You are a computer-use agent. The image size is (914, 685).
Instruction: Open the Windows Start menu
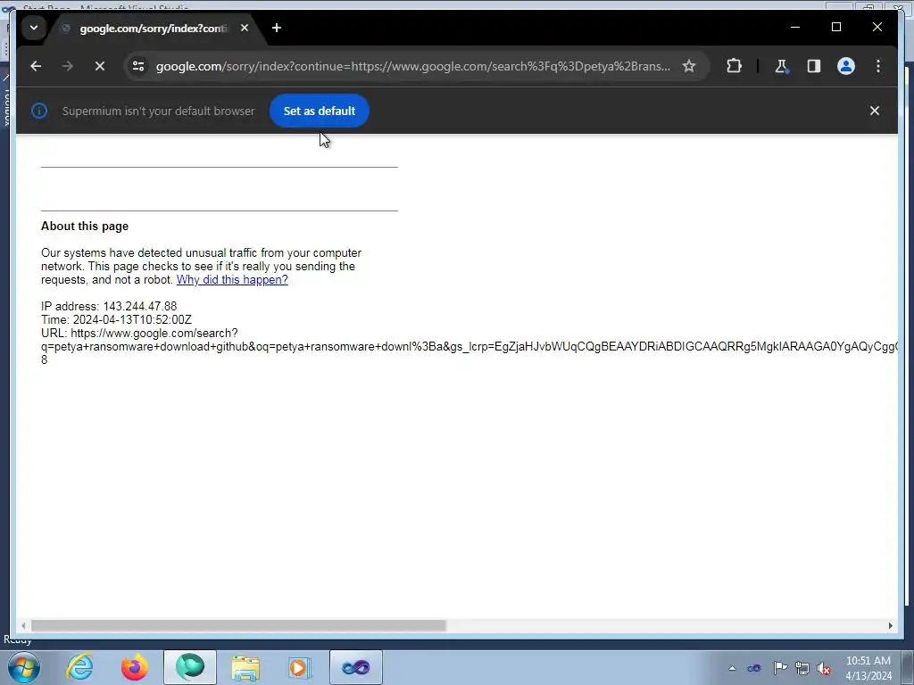[24, 667]
